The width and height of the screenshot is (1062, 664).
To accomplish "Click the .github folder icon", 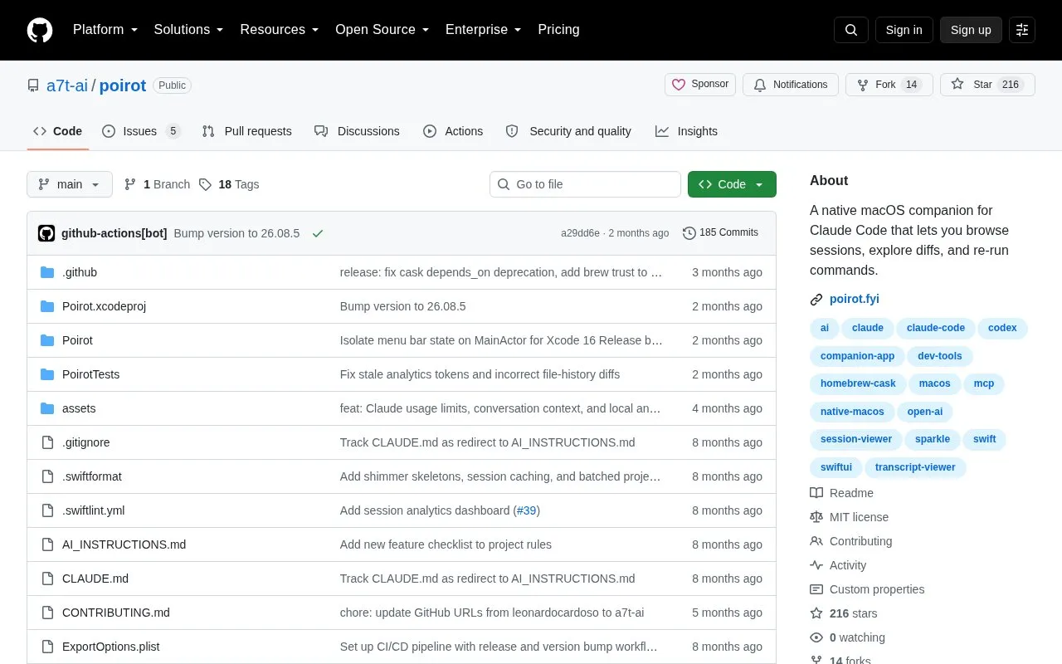I will click(47, 272).
